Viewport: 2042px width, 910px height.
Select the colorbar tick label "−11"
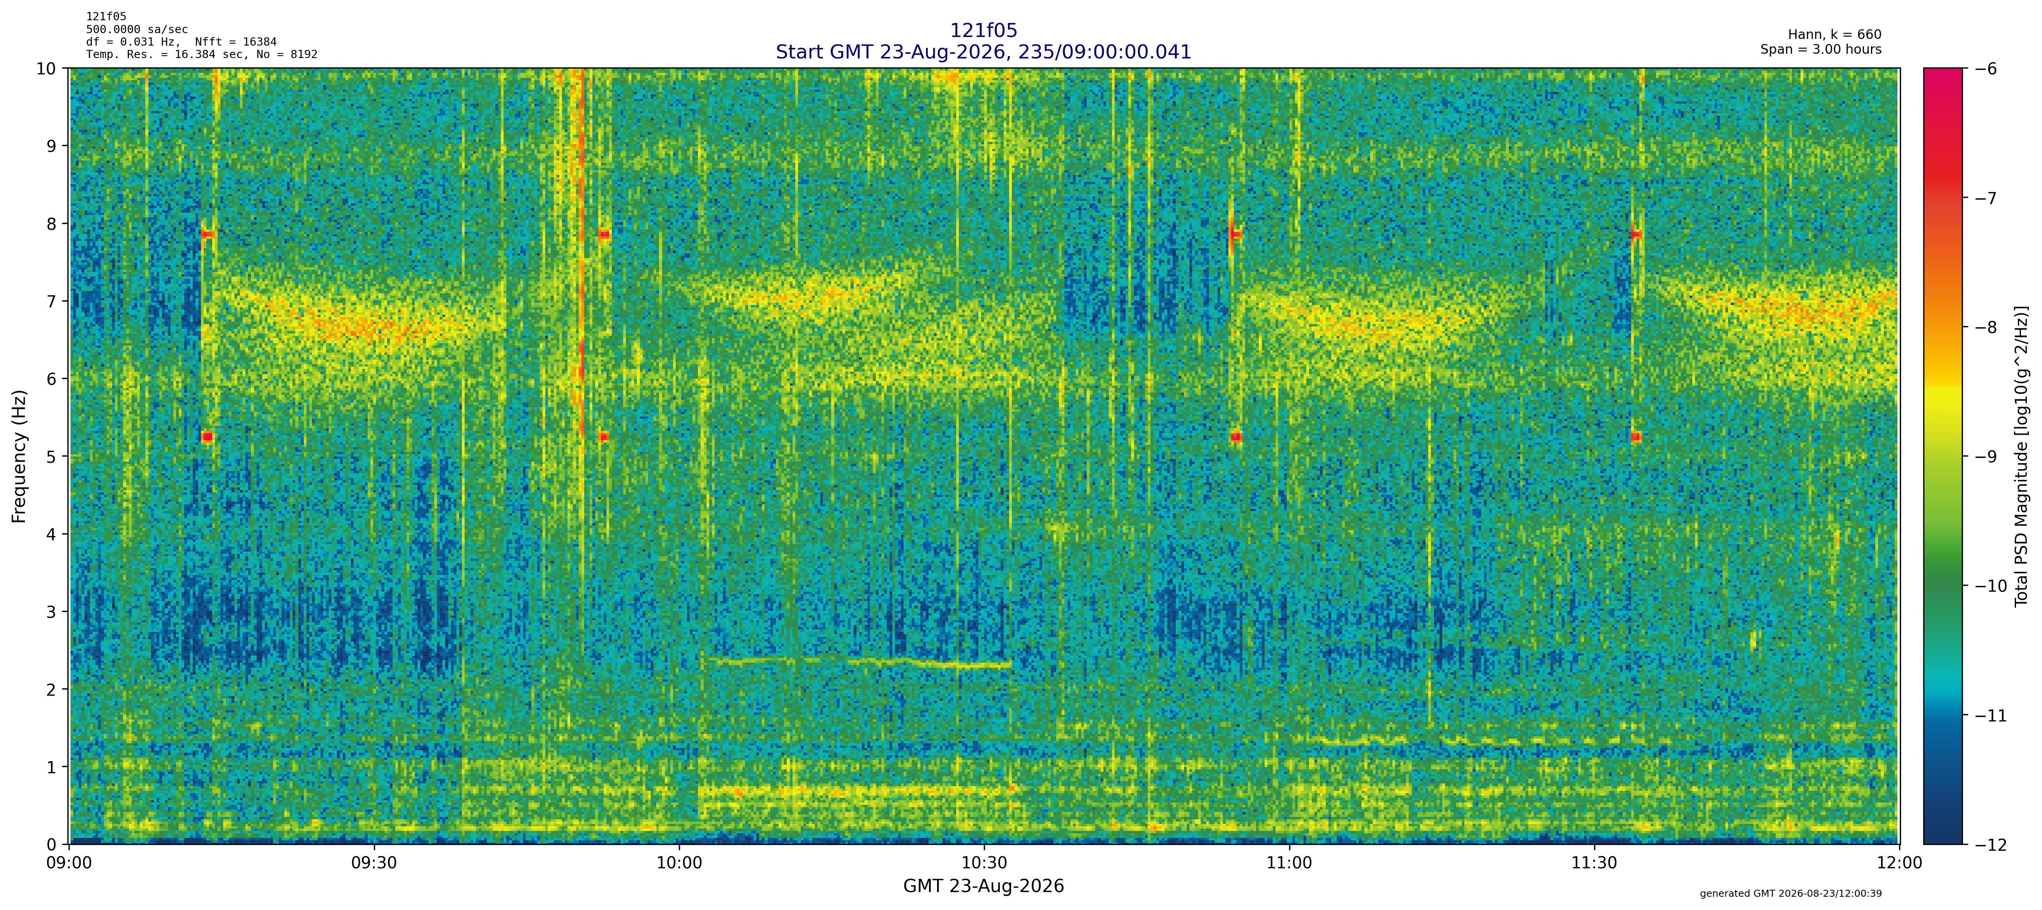point(1991,716)
